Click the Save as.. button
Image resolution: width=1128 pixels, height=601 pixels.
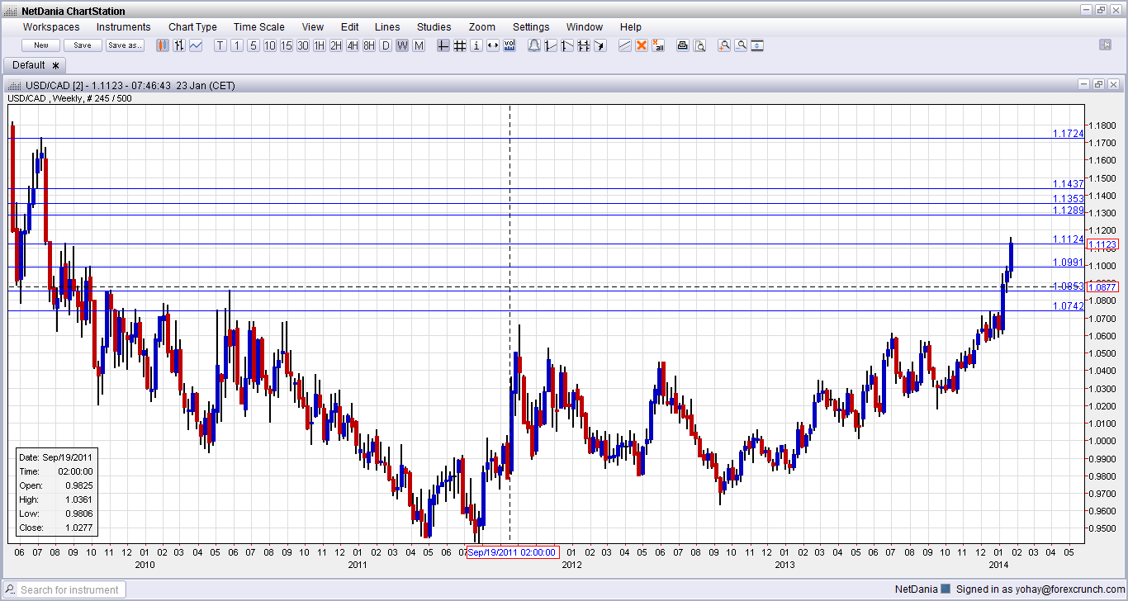(x=125, y=45)
